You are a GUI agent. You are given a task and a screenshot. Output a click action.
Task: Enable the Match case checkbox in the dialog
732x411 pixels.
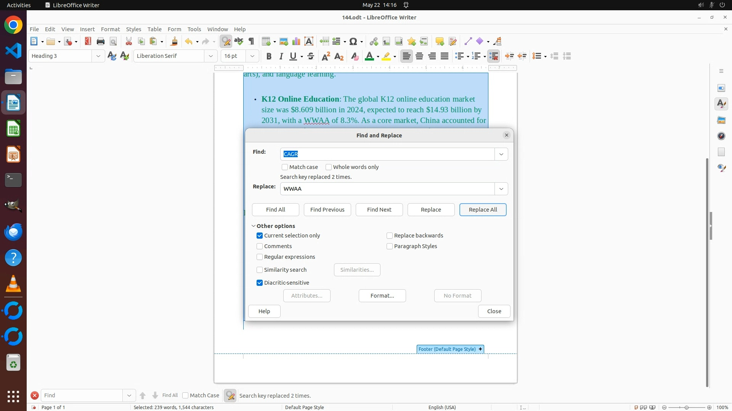[285, 167]
